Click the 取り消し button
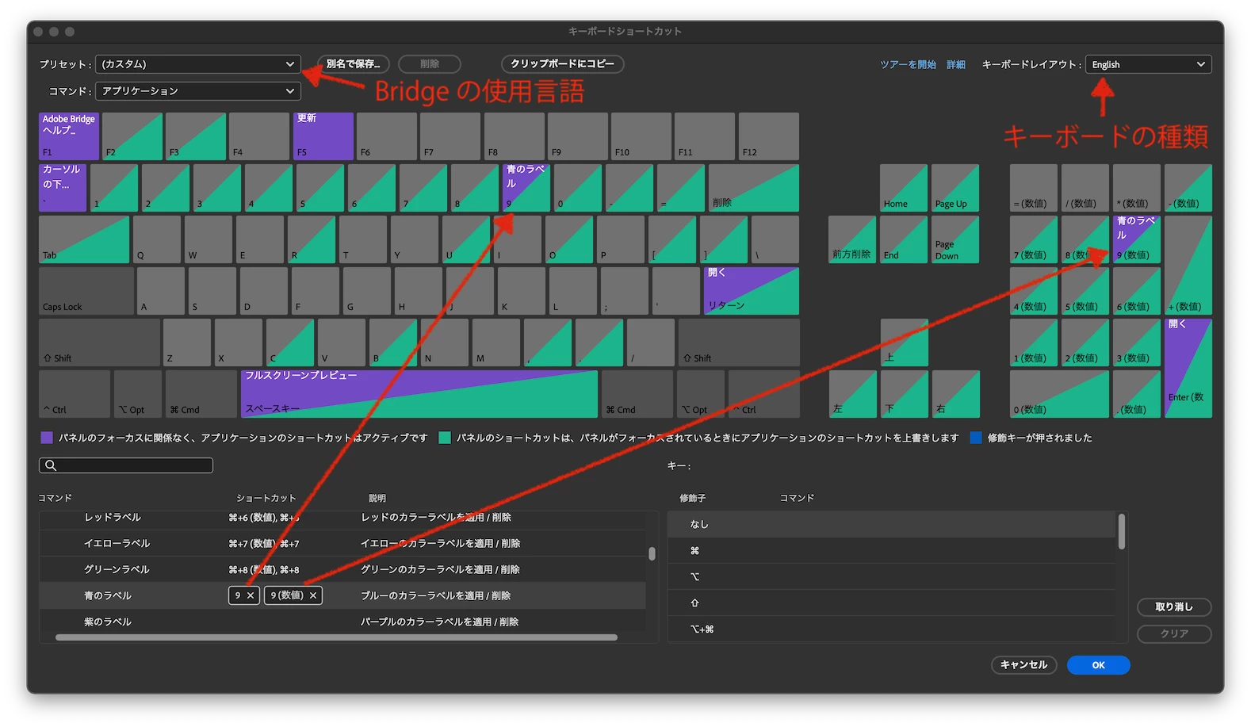1251x727 pixels. pos(1174,607)
